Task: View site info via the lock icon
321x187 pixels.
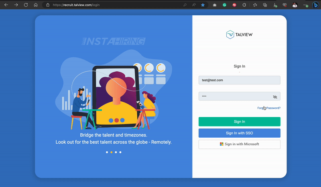Action: tap(48, 5)
